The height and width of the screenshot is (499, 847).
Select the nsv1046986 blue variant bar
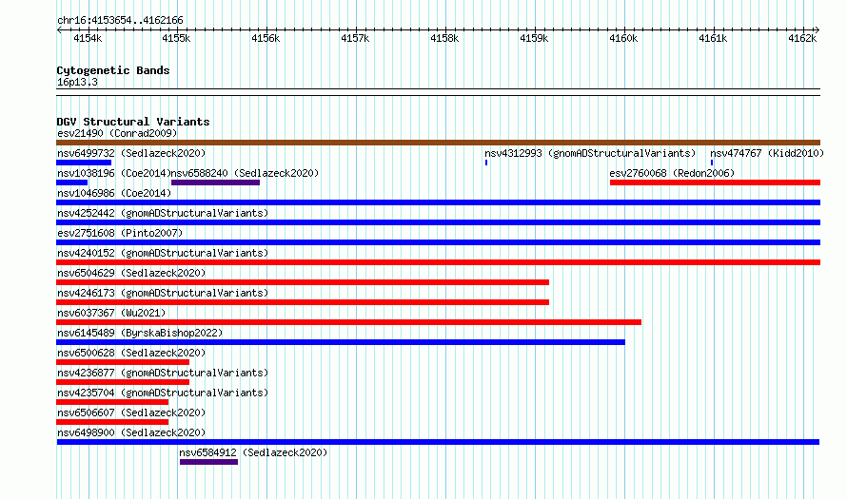pos(438,202)
